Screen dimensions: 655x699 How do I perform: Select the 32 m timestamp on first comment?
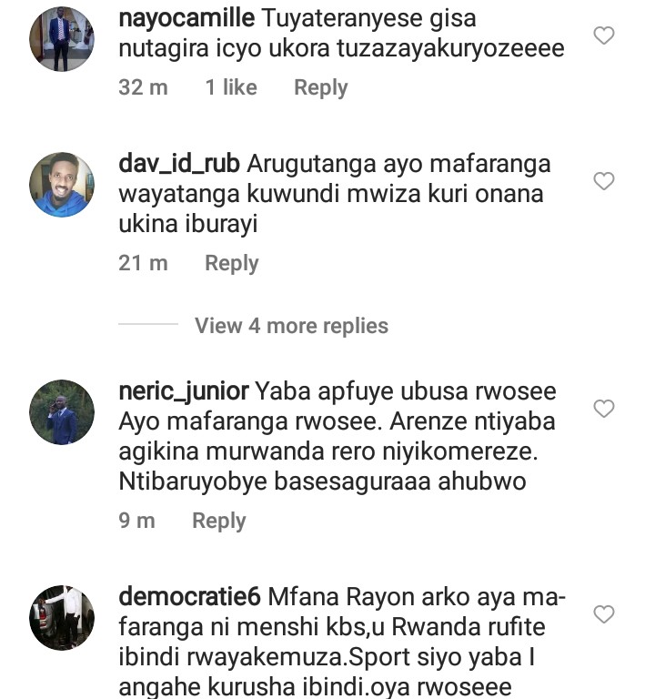(x=143, y=87)
